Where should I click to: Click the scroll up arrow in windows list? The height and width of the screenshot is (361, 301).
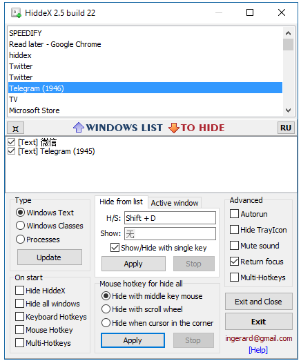coord(288,33)
